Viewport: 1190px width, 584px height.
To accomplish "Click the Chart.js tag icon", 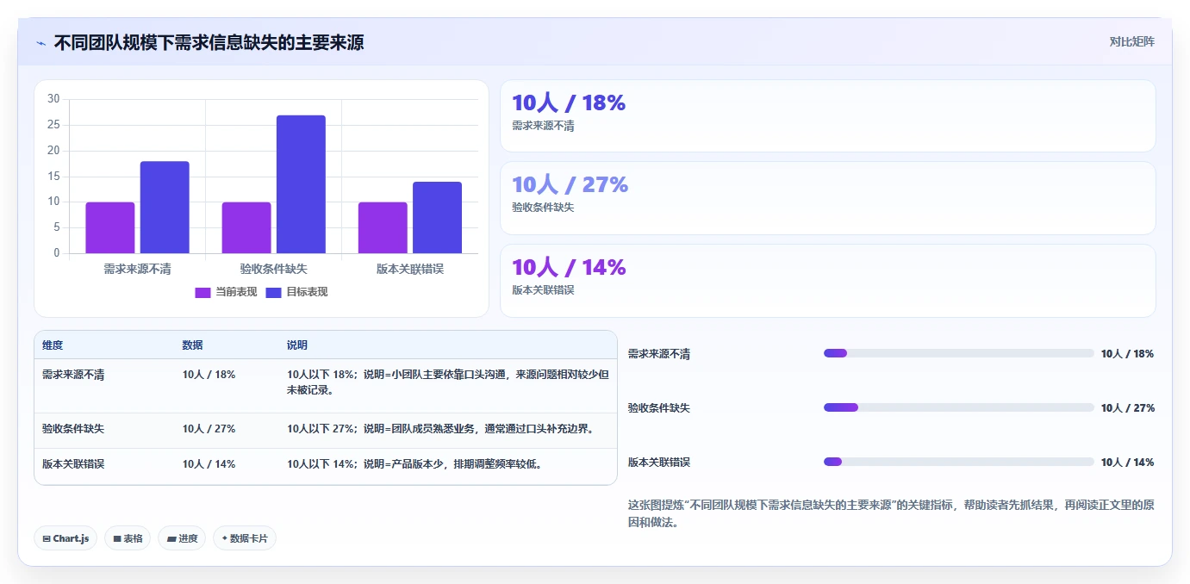I will click(46, 538).
